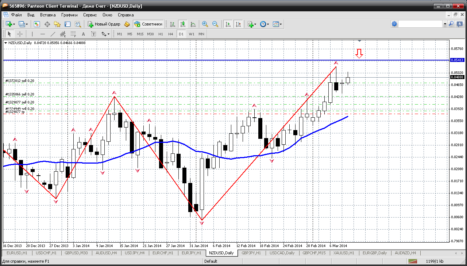Switch timeframe to M1

tap(120, 34)
